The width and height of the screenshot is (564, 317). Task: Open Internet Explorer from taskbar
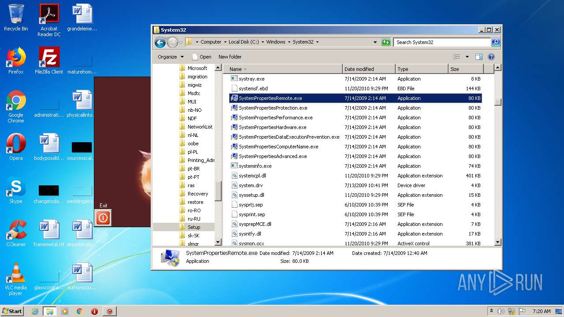click(x=35, y=311)
